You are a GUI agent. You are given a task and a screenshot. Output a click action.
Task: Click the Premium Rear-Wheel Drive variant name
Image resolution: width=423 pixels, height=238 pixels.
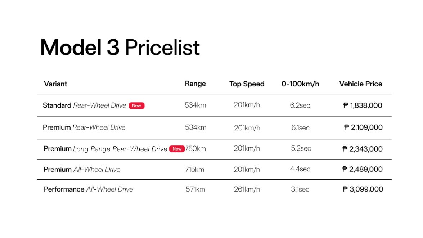[84, 127]
